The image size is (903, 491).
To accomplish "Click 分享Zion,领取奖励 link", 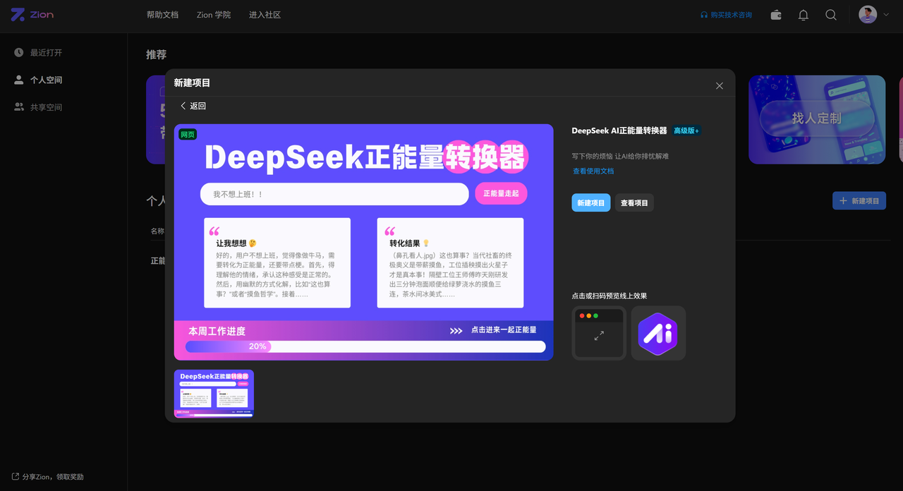I will (47, 477).
